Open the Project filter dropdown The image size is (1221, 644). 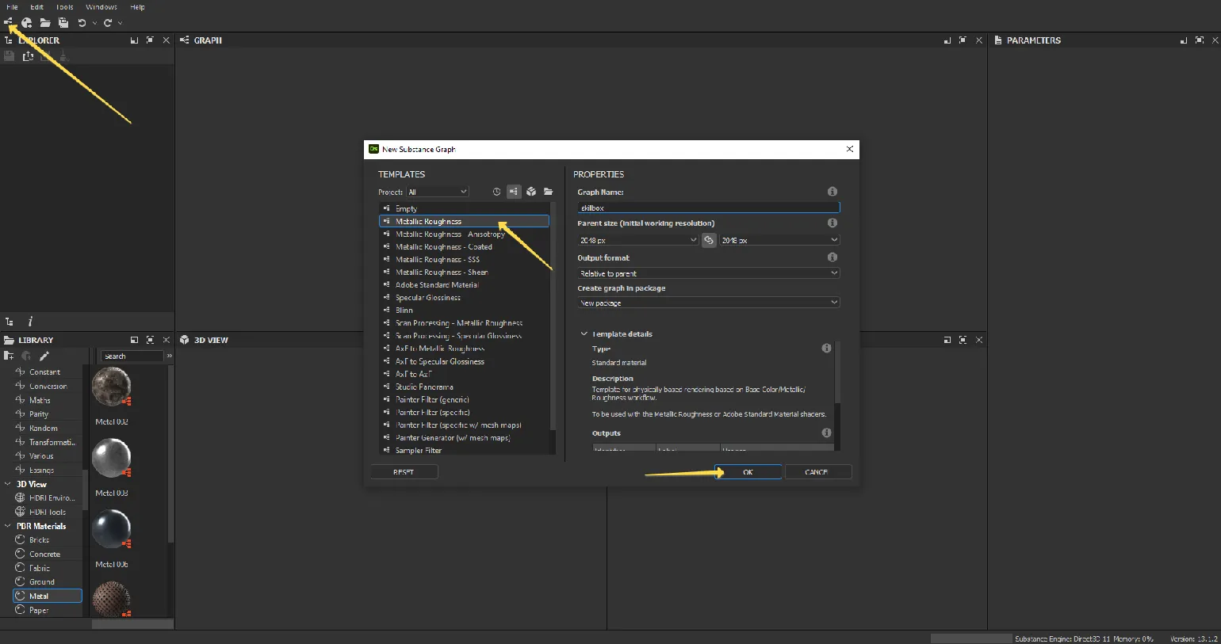[438, 192]
